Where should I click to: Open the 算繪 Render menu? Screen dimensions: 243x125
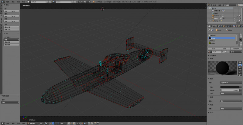click(x=13, y=2)
